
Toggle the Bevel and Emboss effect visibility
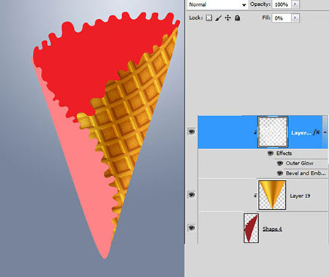click(280, 173)
